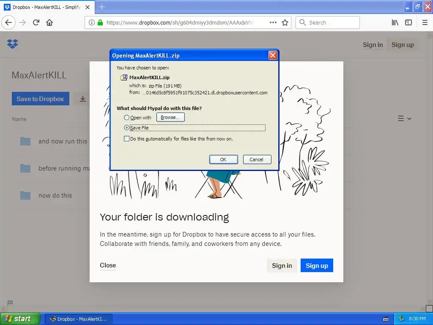Toggle the sidebar view icon
Viewport: 433px width, 325px height.
point(408,22)
